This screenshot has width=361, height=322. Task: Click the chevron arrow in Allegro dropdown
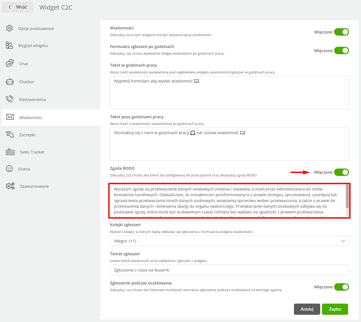(343, 241)
